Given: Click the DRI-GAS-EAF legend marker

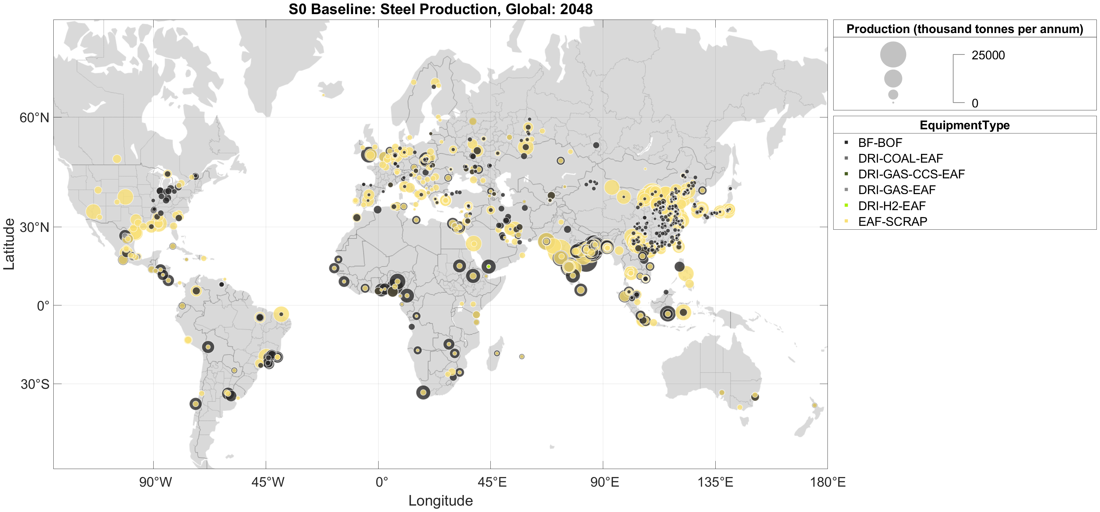Looking at the screenshot, I should 846,190.
